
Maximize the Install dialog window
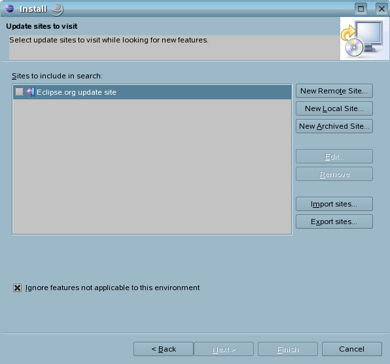click(x=361, y=9)
